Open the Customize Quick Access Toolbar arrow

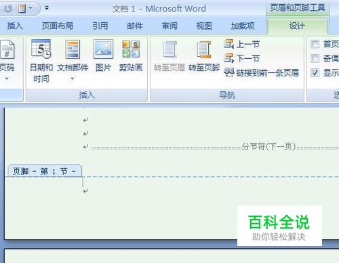pos(47,8)
